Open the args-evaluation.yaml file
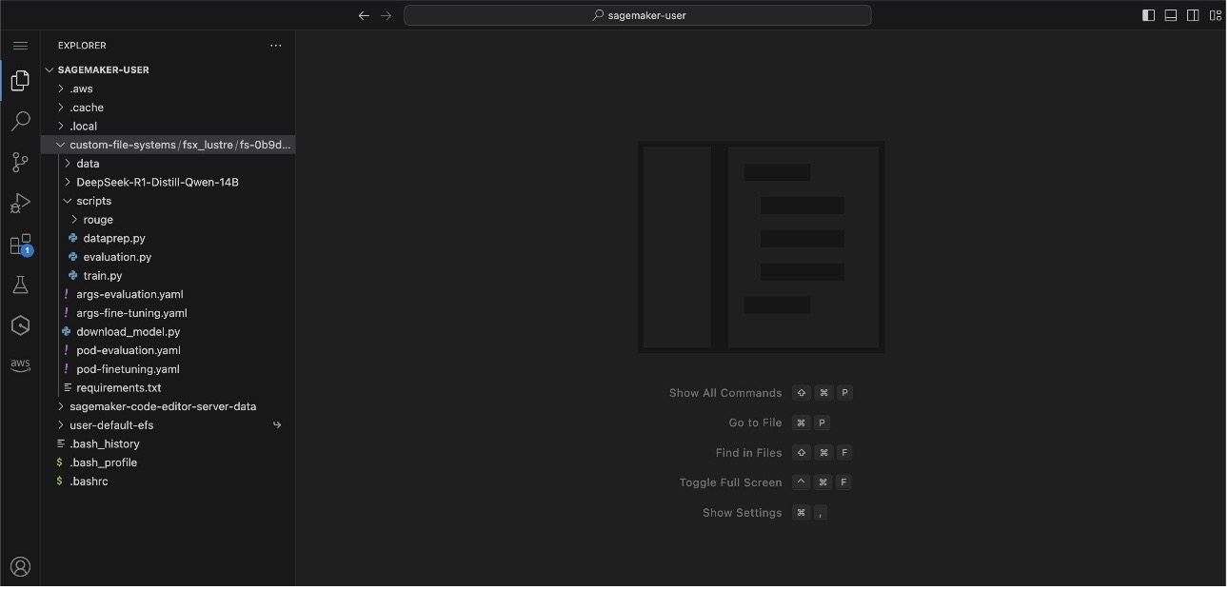1230x590 pixels. 168,294
